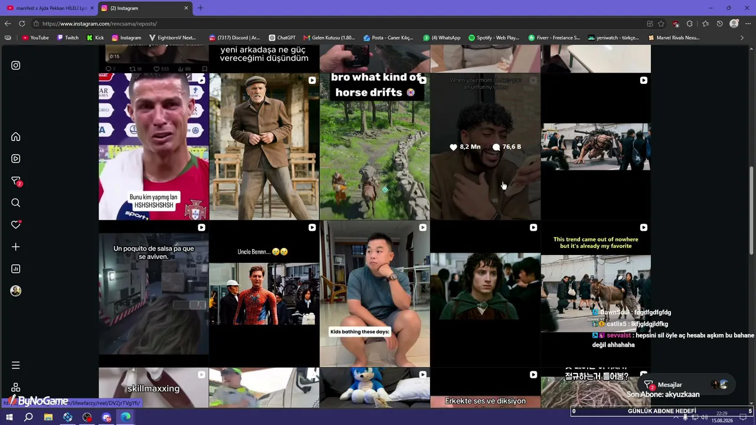Show hidden system tray icons
756x425 pixels.
pyautogui.click(x=676, y=417)
